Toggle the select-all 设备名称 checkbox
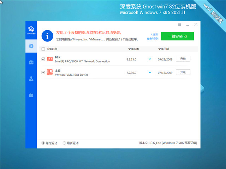The height and width of the screenshot is (169, 226). tap(43, 49)
